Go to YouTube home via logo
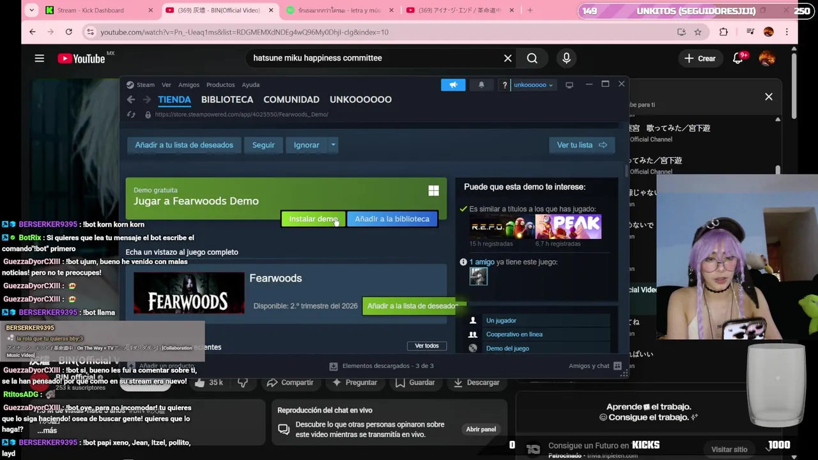 81,59
